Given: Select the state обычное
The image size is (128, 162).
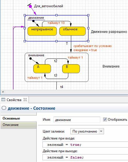Looking at the screenshot, I should pyautogui.click(x=73, y=31).
